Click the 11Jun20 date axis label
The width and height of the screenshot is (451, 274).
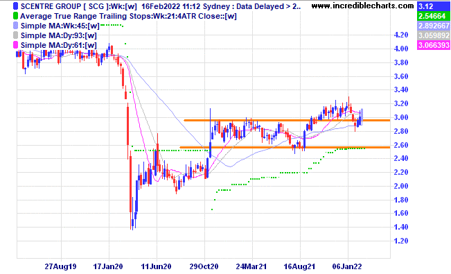[156, 266]
